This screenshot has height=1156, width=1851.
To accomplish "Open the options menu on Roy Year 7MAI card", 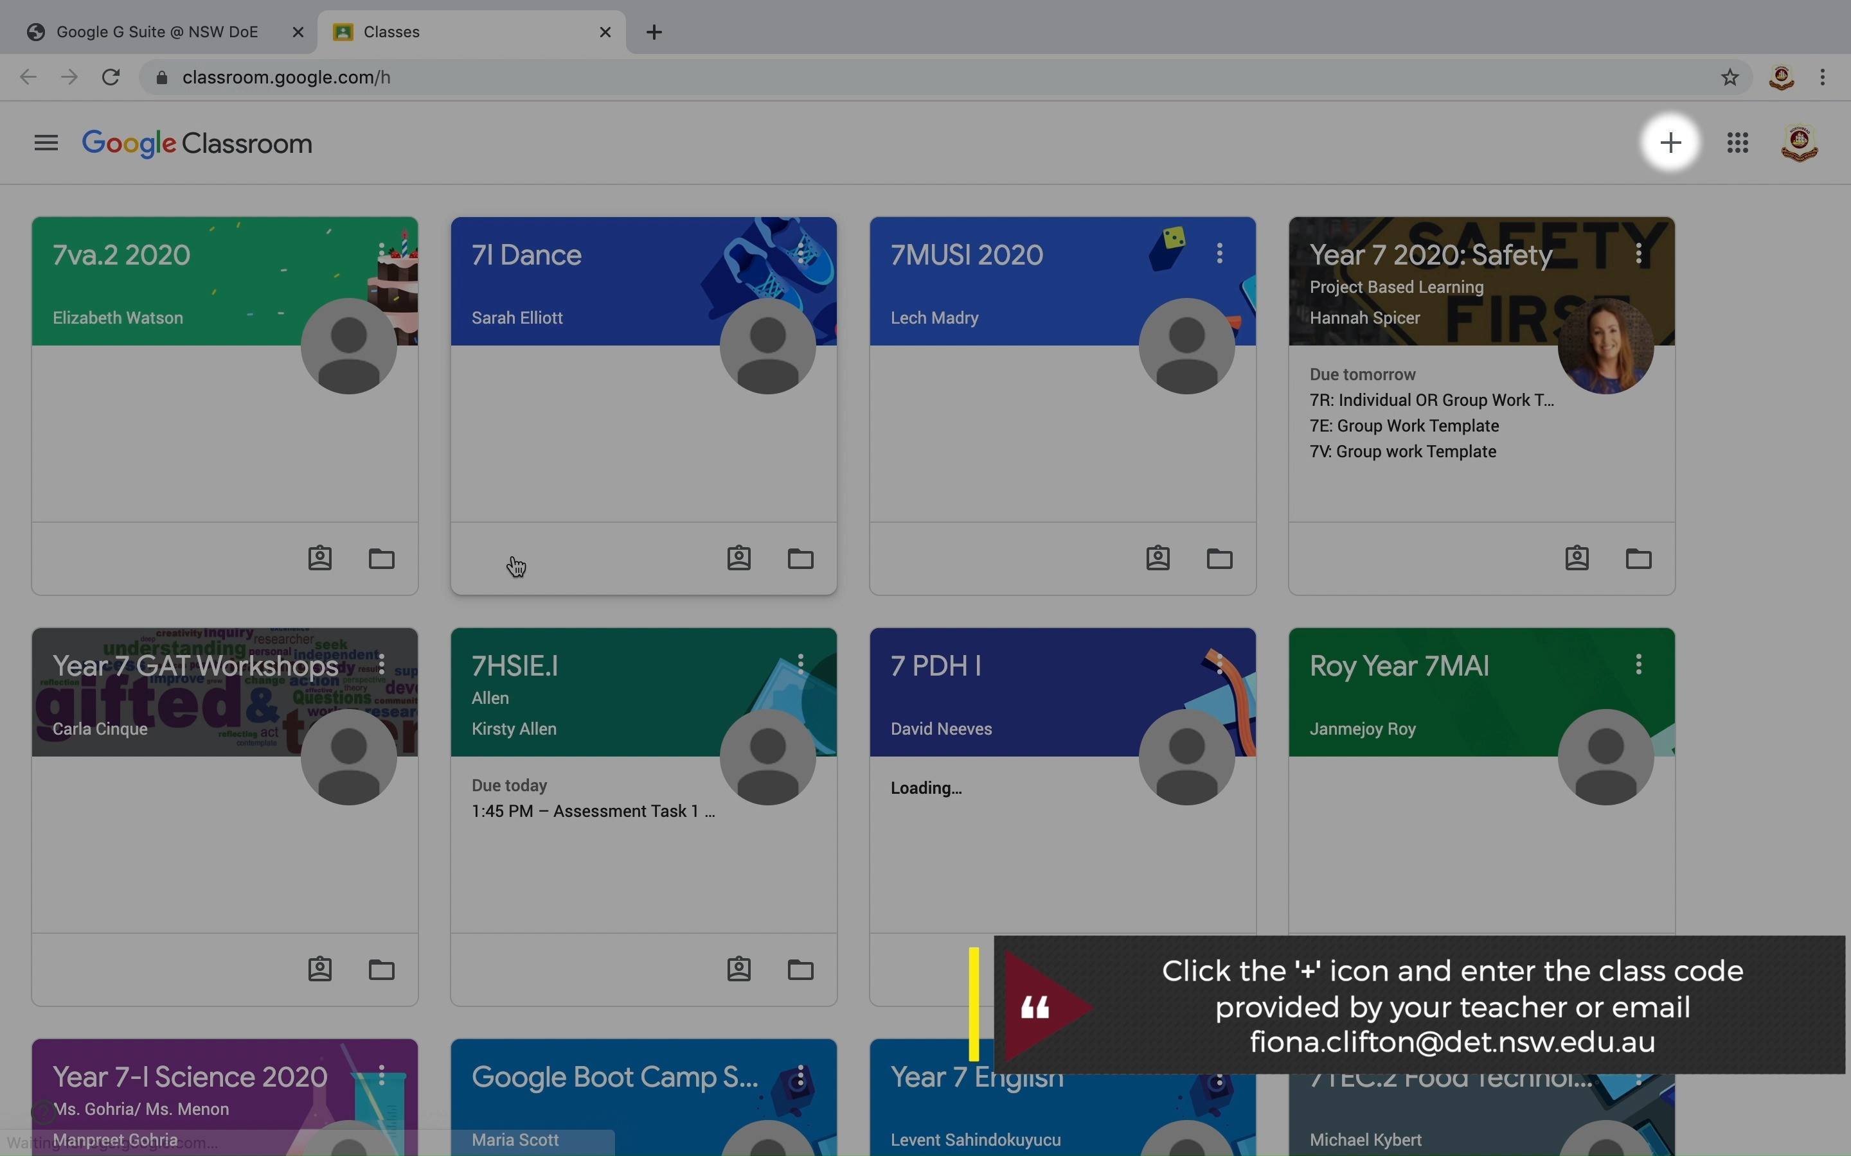I will (1639, 663).
